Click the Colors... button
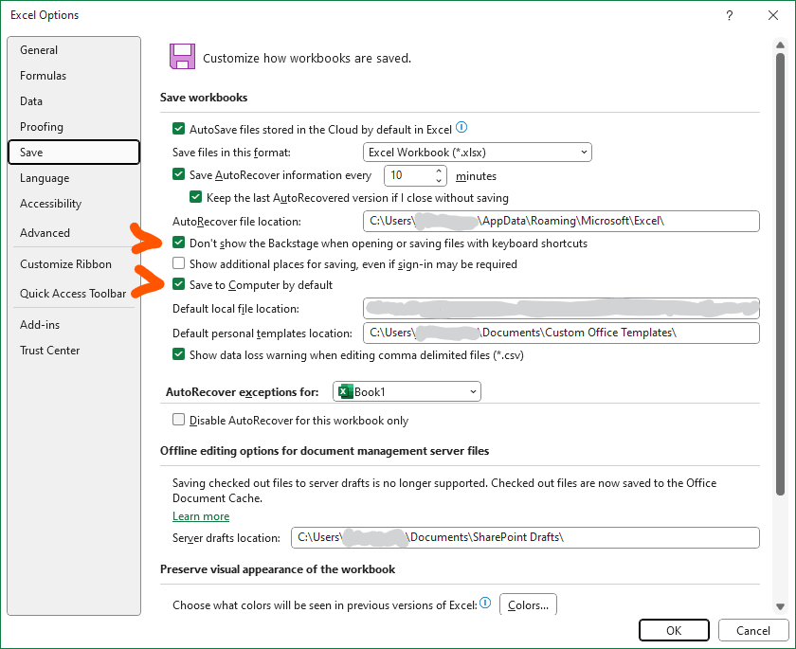 coord(528,604)
